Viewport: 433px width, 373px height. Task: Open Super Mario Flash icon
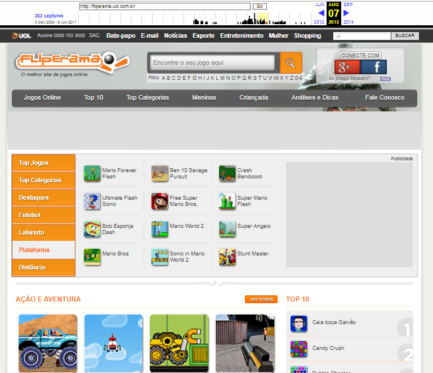pyautogui.click(x=227, y=201)
